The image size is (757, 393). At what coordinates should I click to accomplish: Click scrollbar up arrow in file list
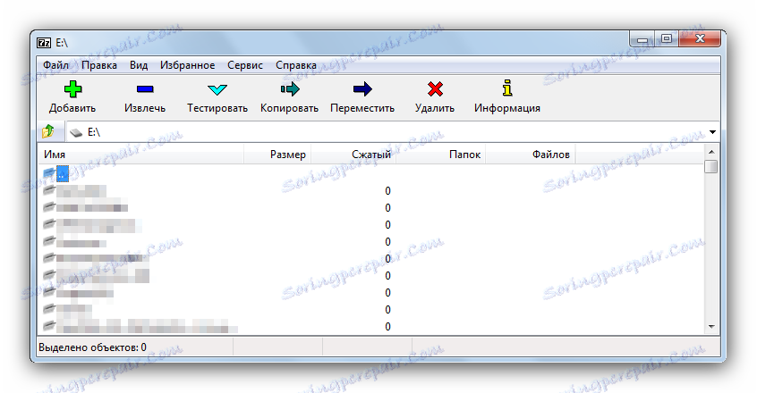click(711, 152)
